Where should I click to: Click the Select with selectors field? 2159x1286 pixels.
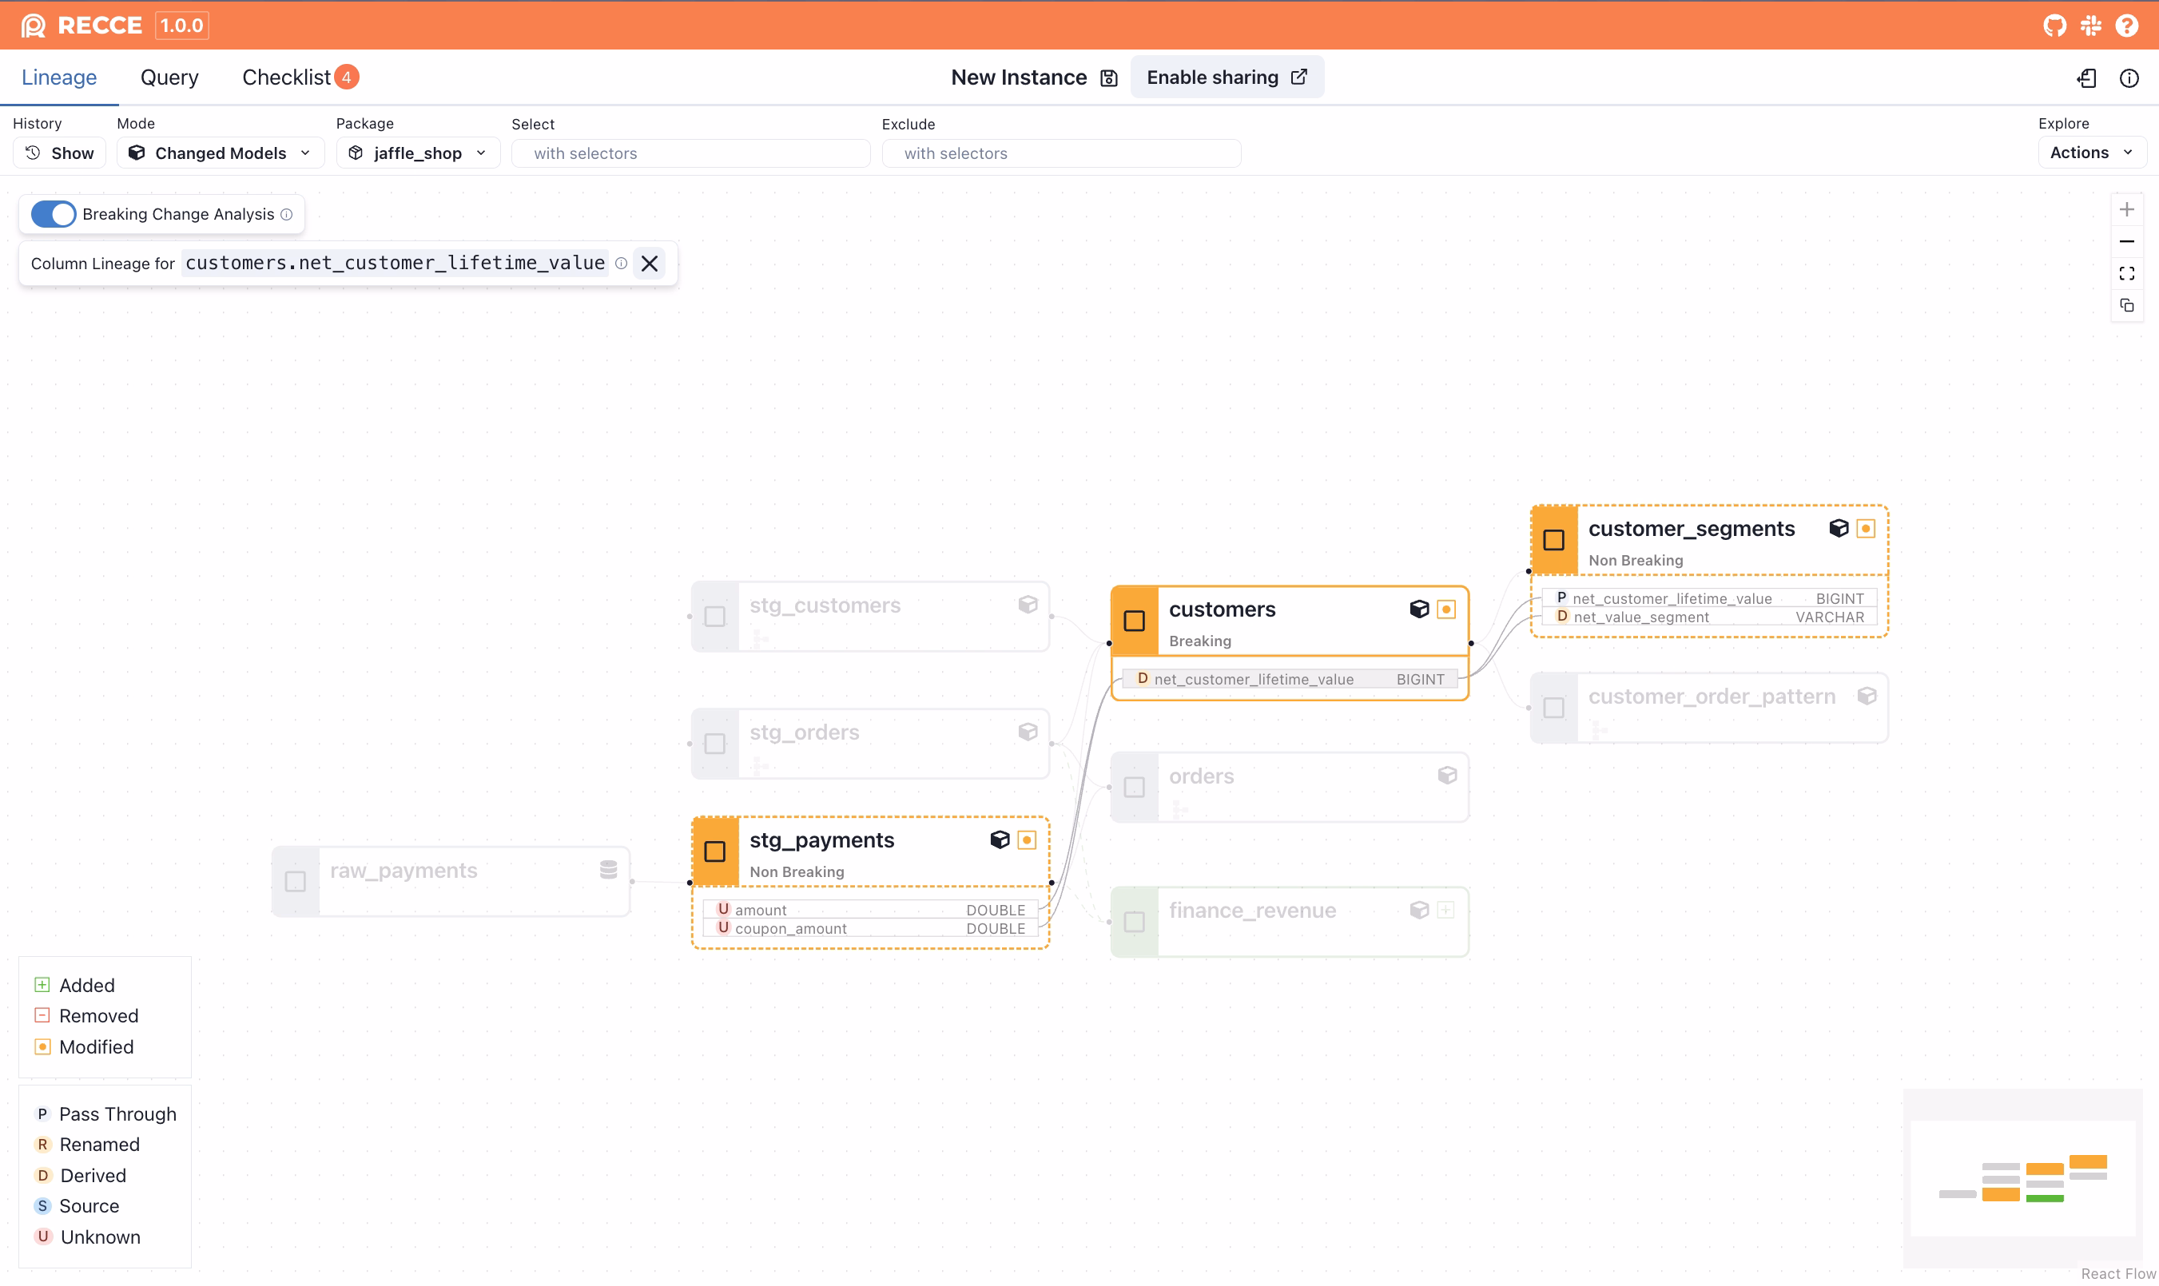691,153
